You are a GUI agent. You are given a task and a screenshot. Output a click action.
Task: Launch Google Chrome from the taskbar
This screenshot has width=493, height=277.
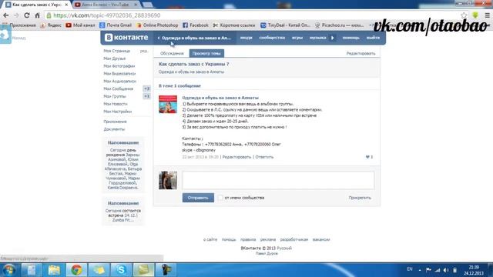click(x=76, y=270)
